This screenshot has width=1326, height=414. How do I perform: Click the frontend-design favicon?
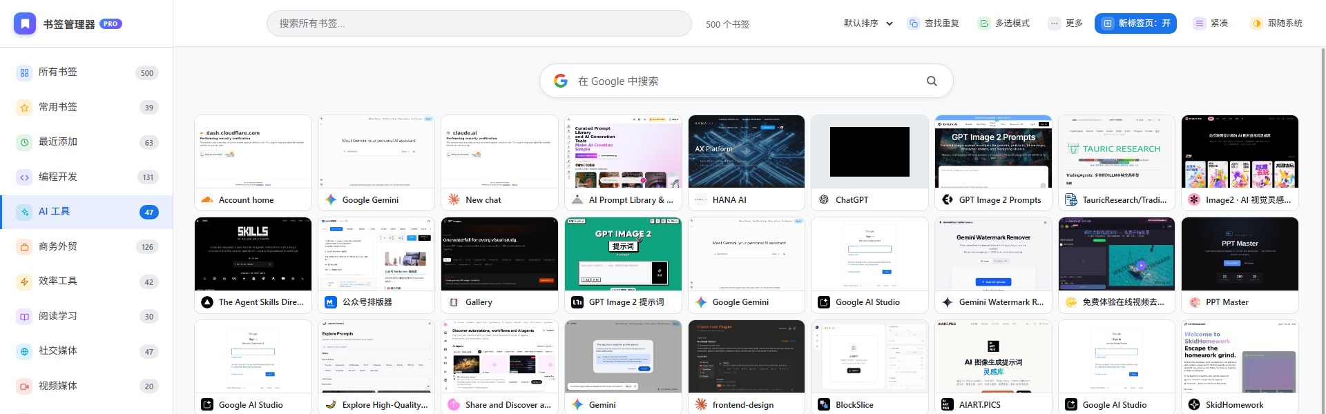pyautogui.click(x=701, y=405)
